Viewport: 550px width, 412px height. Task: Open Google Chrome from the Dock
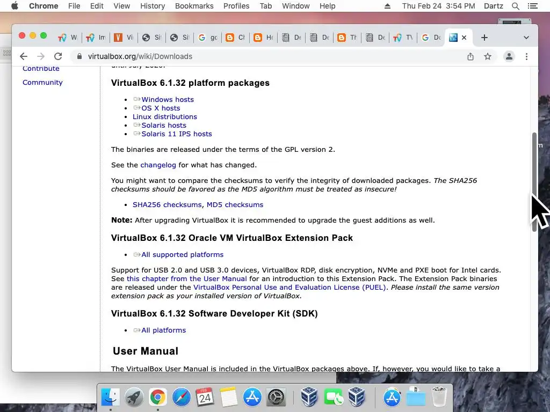[158, 398]
